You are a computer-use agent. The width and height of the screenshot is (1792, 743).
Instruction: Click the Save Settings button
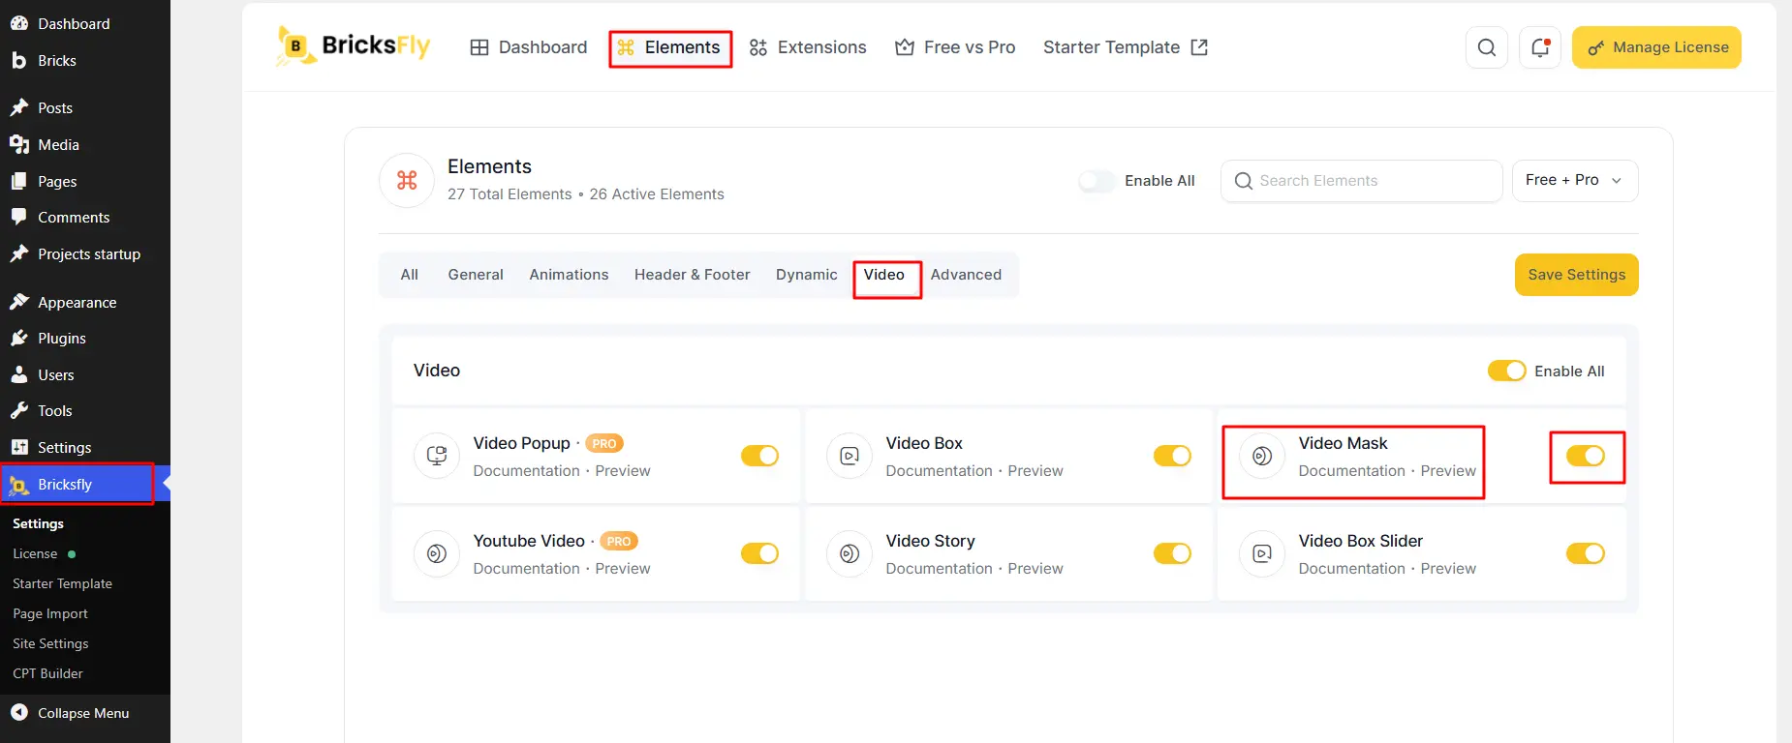[x=1577, y=275]
